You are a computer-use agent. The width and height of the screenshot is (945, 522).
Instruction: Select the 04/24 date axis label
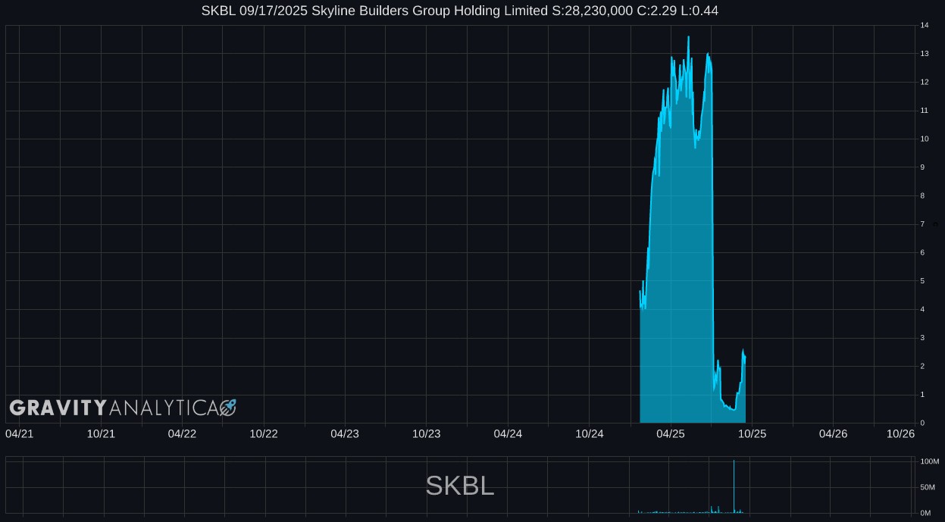[x=508, y=433]
